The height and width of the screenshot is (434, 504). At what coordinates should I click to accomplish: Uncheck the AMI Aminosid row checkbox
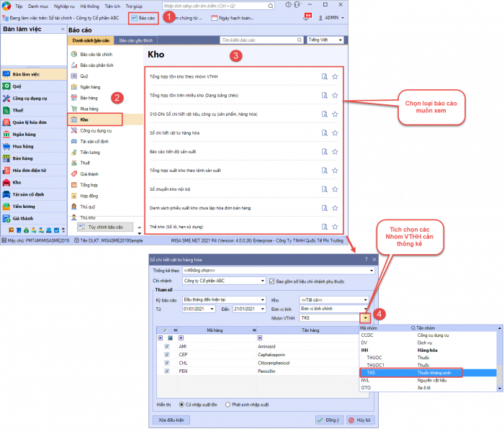coord(167,346)
